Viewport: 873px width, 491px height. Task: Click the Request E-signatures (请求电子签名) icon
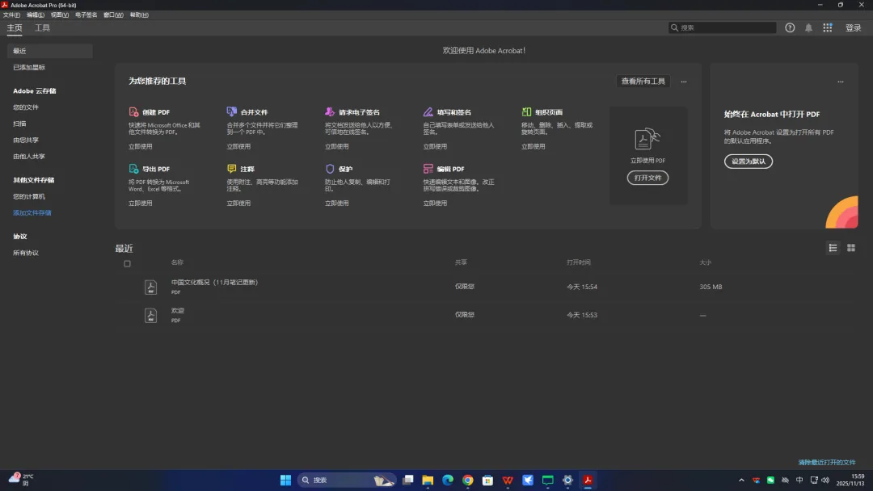(330, 111)
